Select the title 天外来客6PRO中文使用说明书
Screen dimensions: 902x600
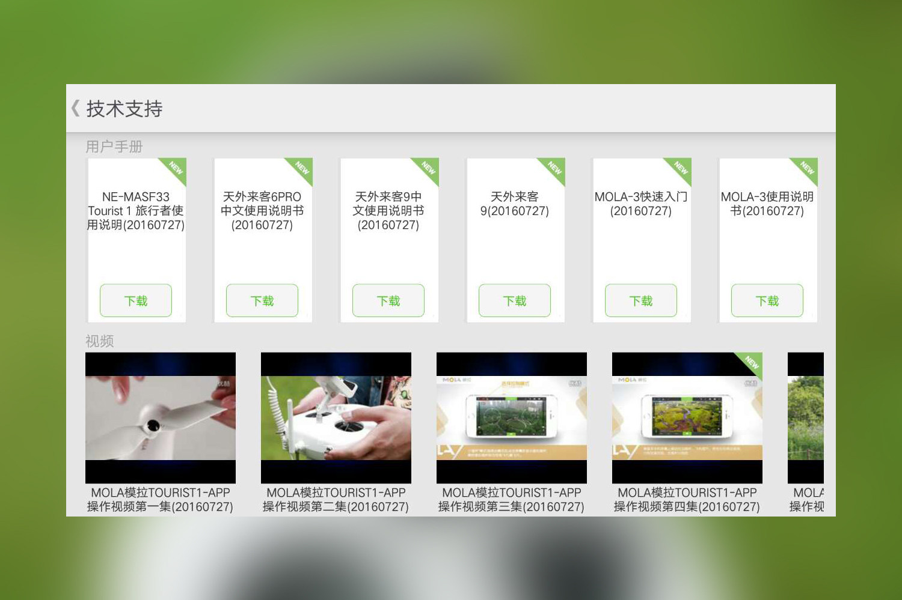click(x=262, y=211)
